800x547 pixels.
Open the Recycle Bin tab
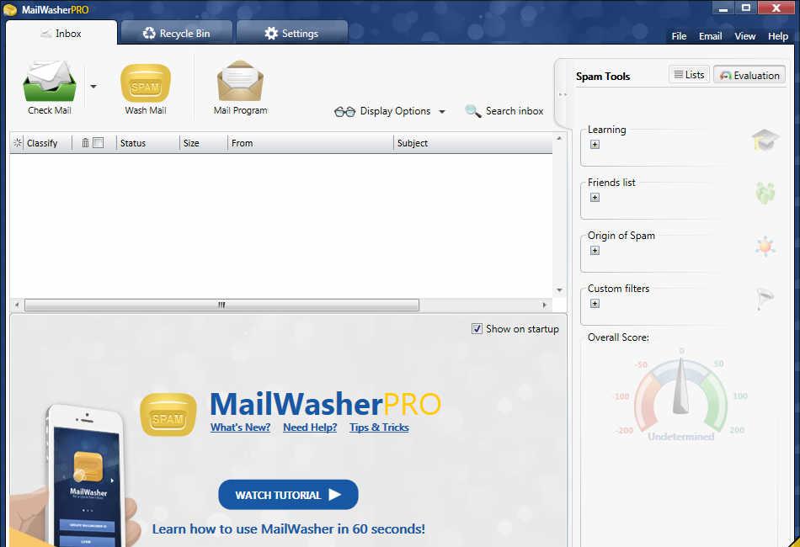pyautogui.click(x=177, y=33)
